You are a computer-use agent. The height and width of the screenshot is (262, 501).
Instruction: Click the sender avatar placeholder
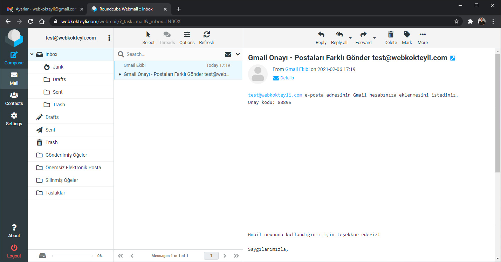pos(258,74)
